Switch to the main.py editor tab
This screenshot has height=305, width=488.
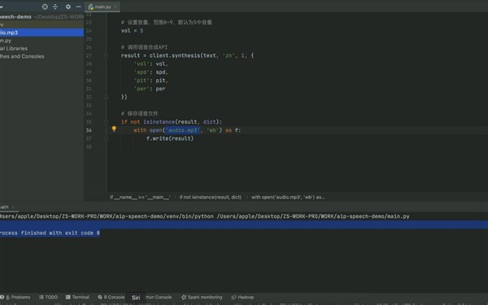[102, 7]
